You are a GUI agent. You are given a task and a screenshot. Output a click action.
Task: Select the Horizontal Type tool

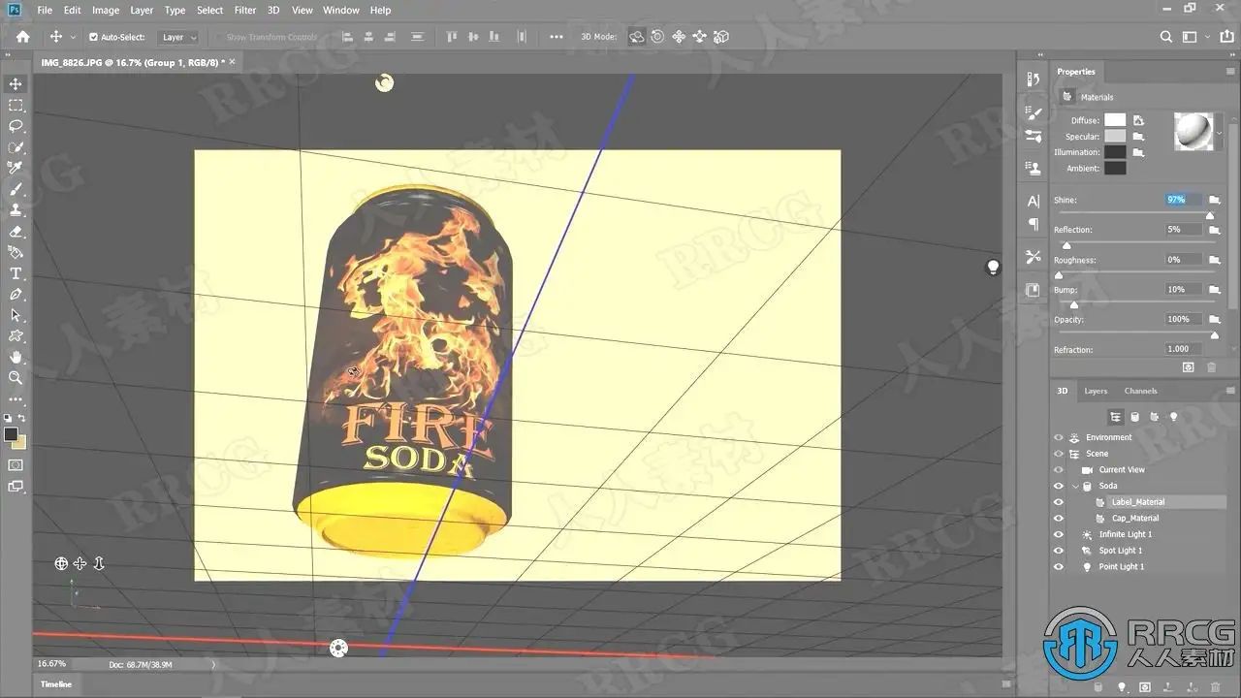(x=16, y=273)
